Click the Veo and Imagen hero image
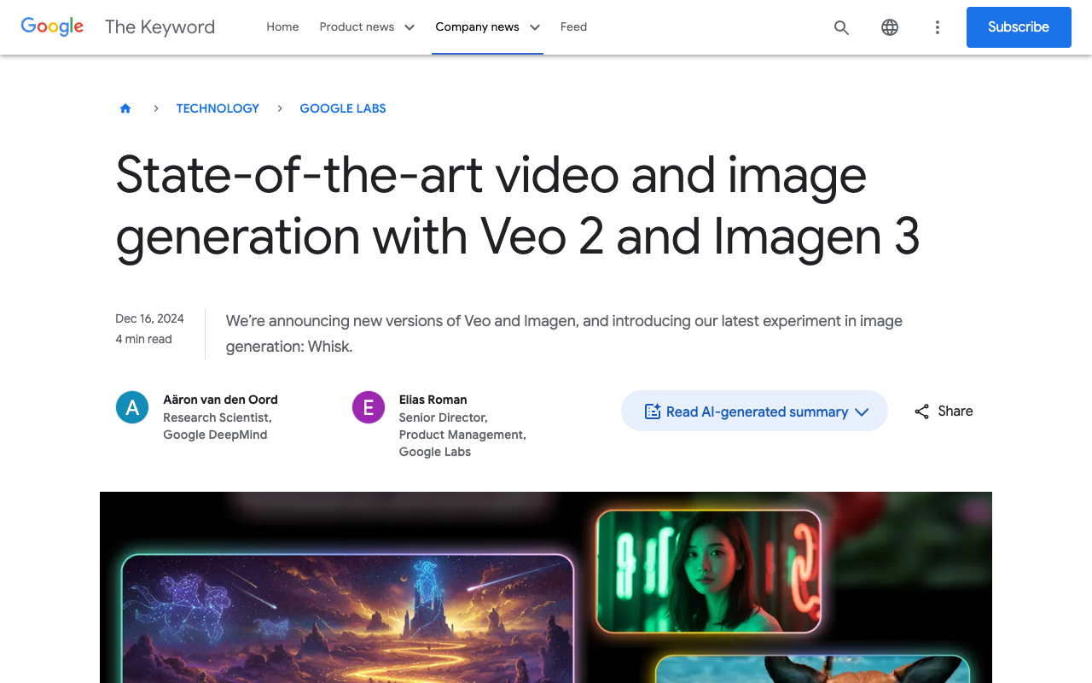 coord(546,589)
